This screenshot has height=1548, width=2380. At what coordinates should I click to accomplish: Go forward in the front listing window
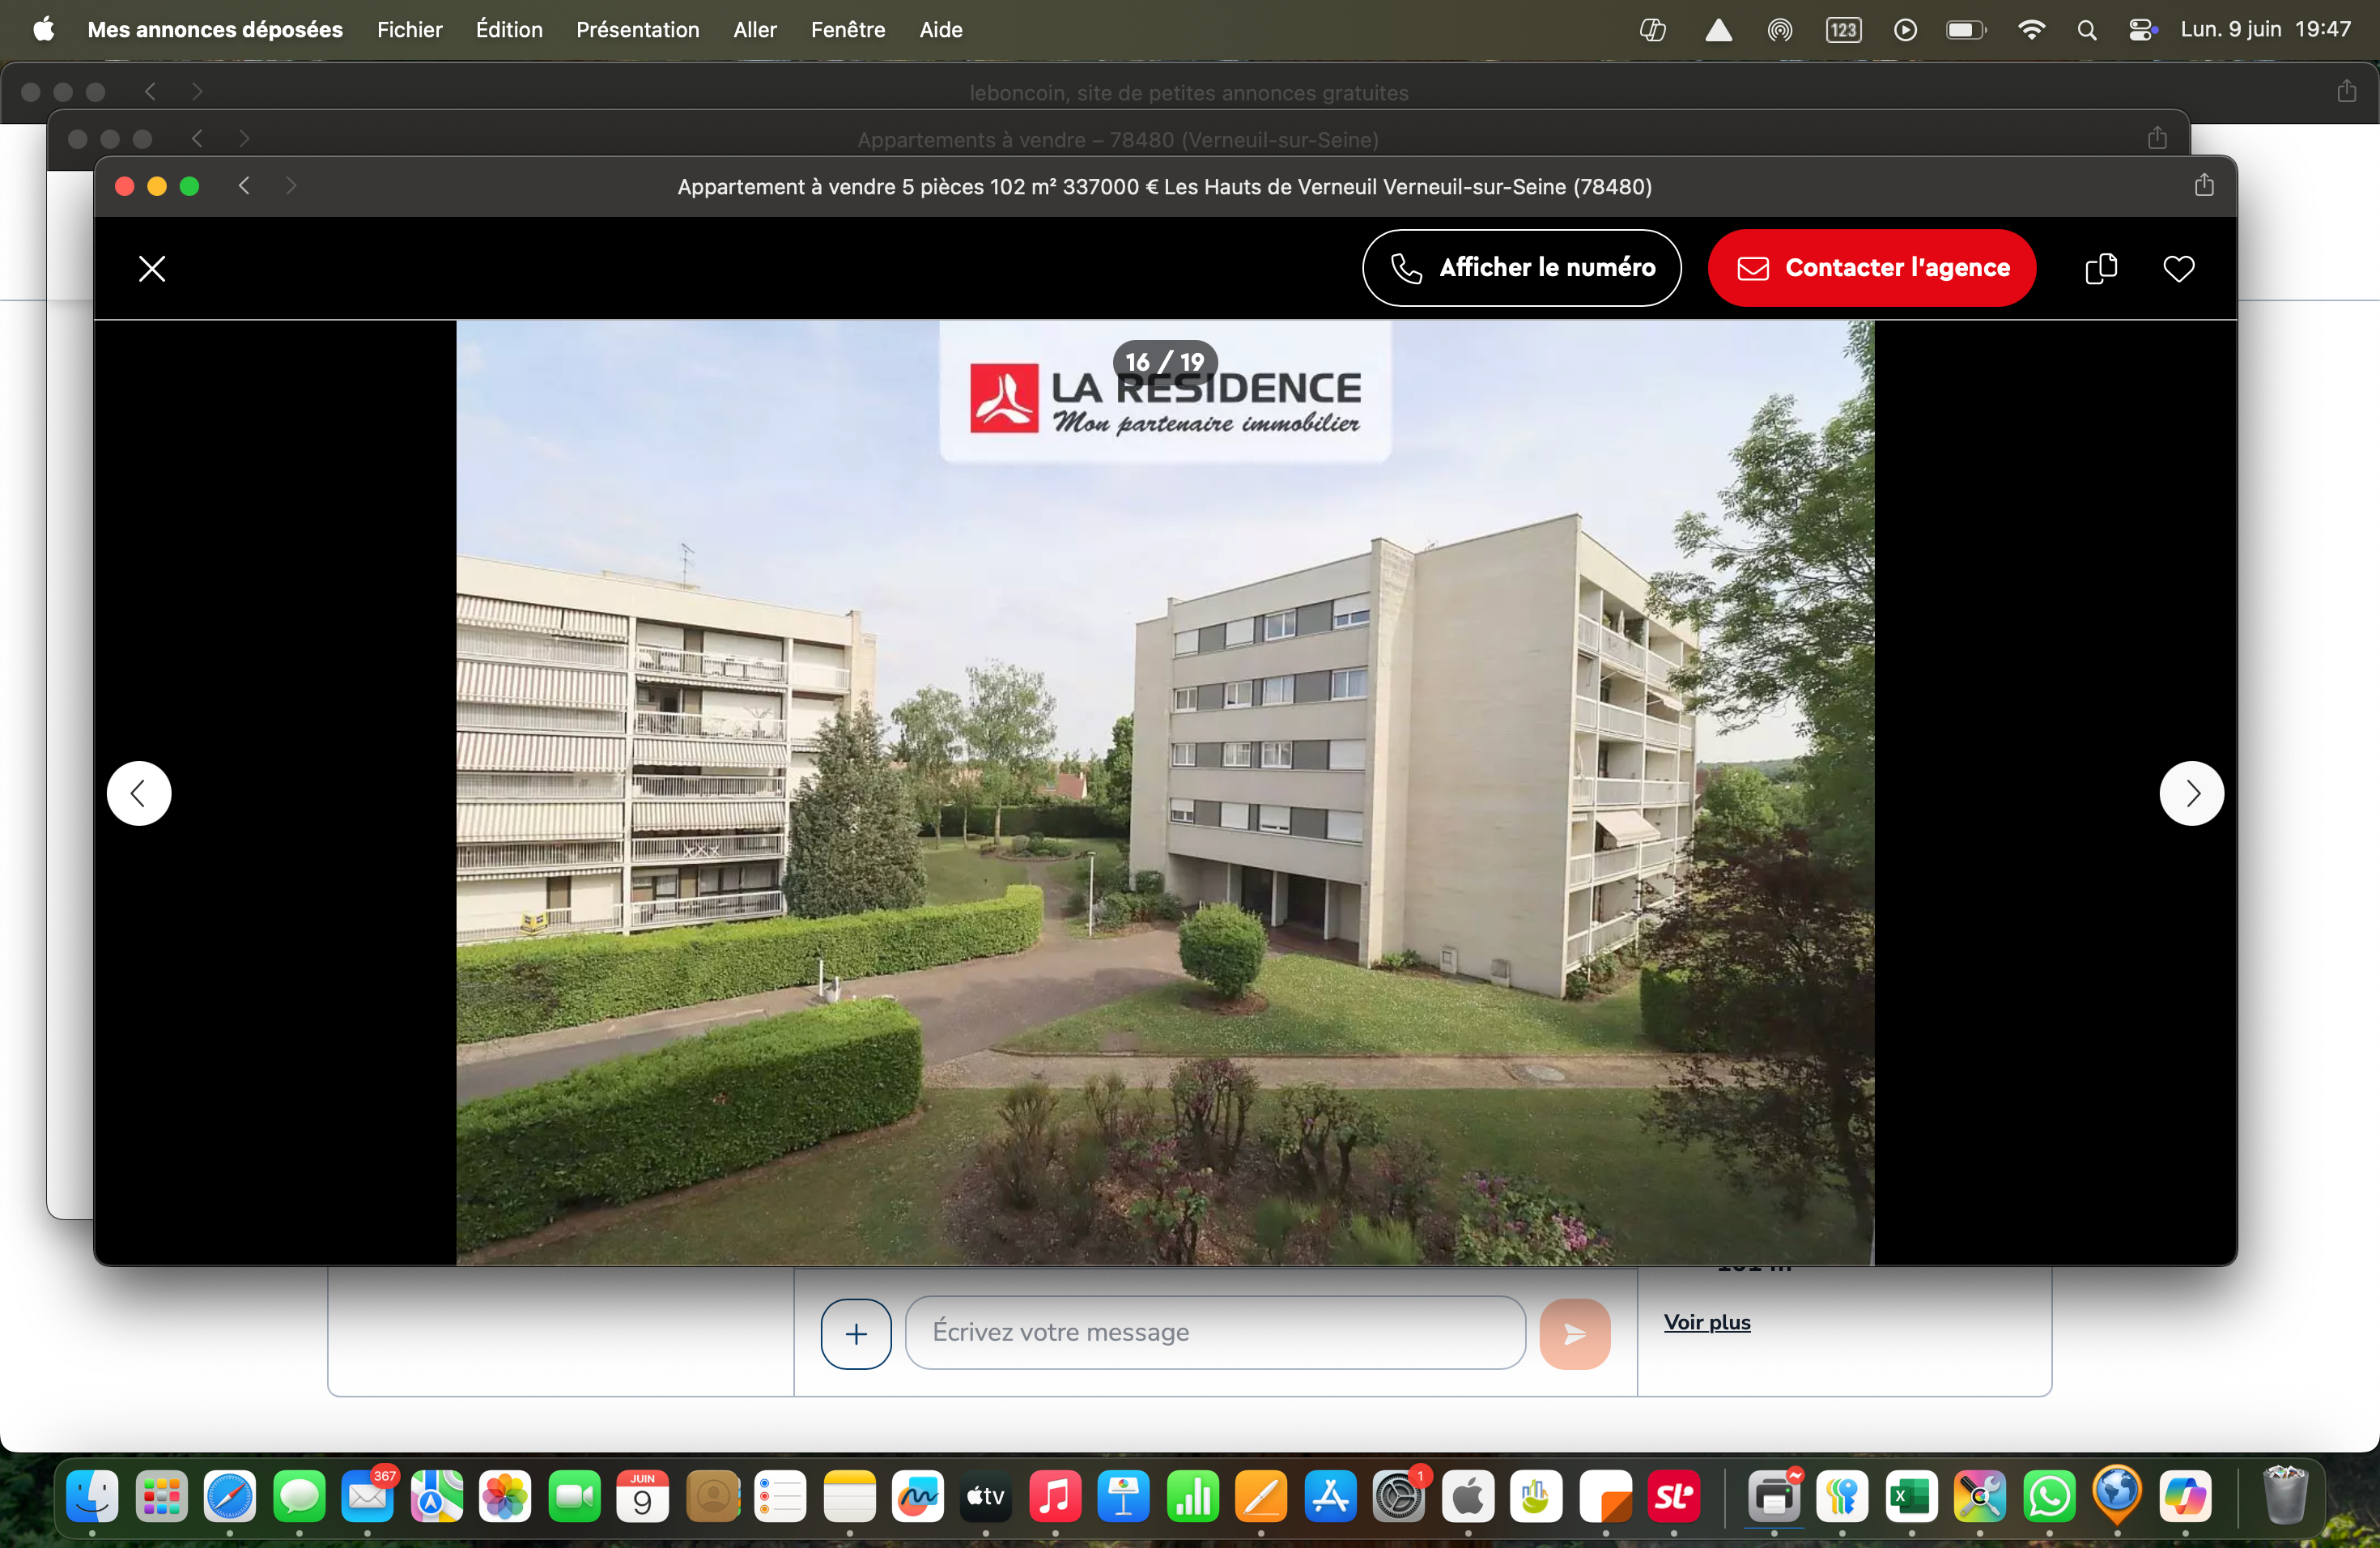291,186
